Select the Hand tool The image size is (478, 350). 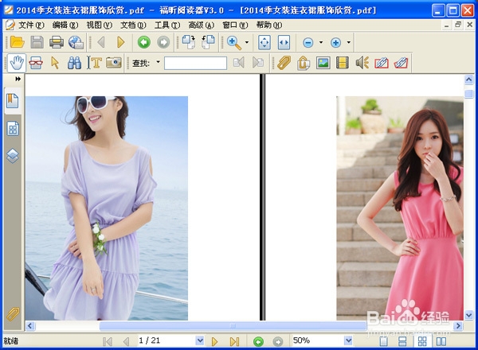click(17, 63)
